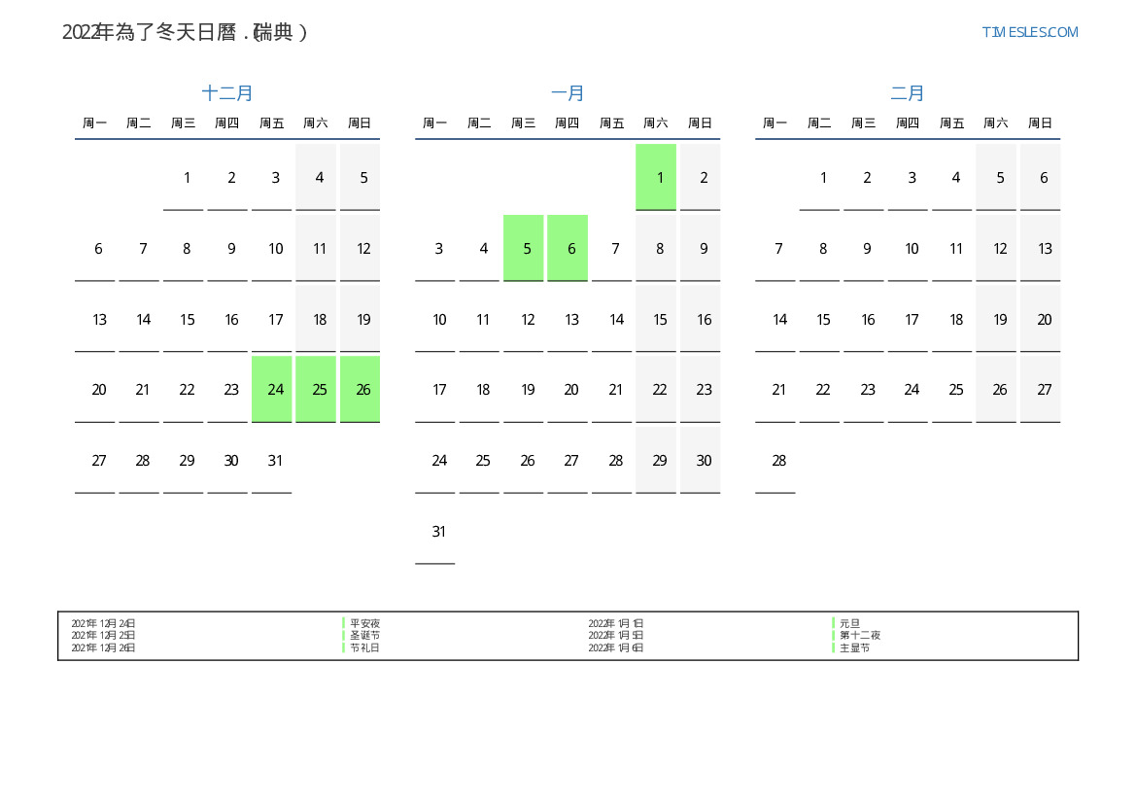Select December 13 in 十二月
The width and height of the screenshot is (1136, 804).
coord(95,319)
